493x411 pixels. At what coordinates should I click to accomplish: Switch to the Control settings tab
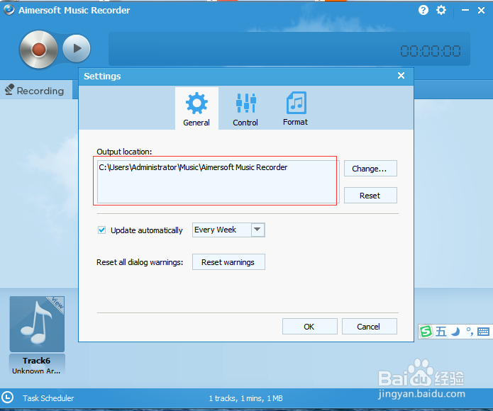coord(245,108)
